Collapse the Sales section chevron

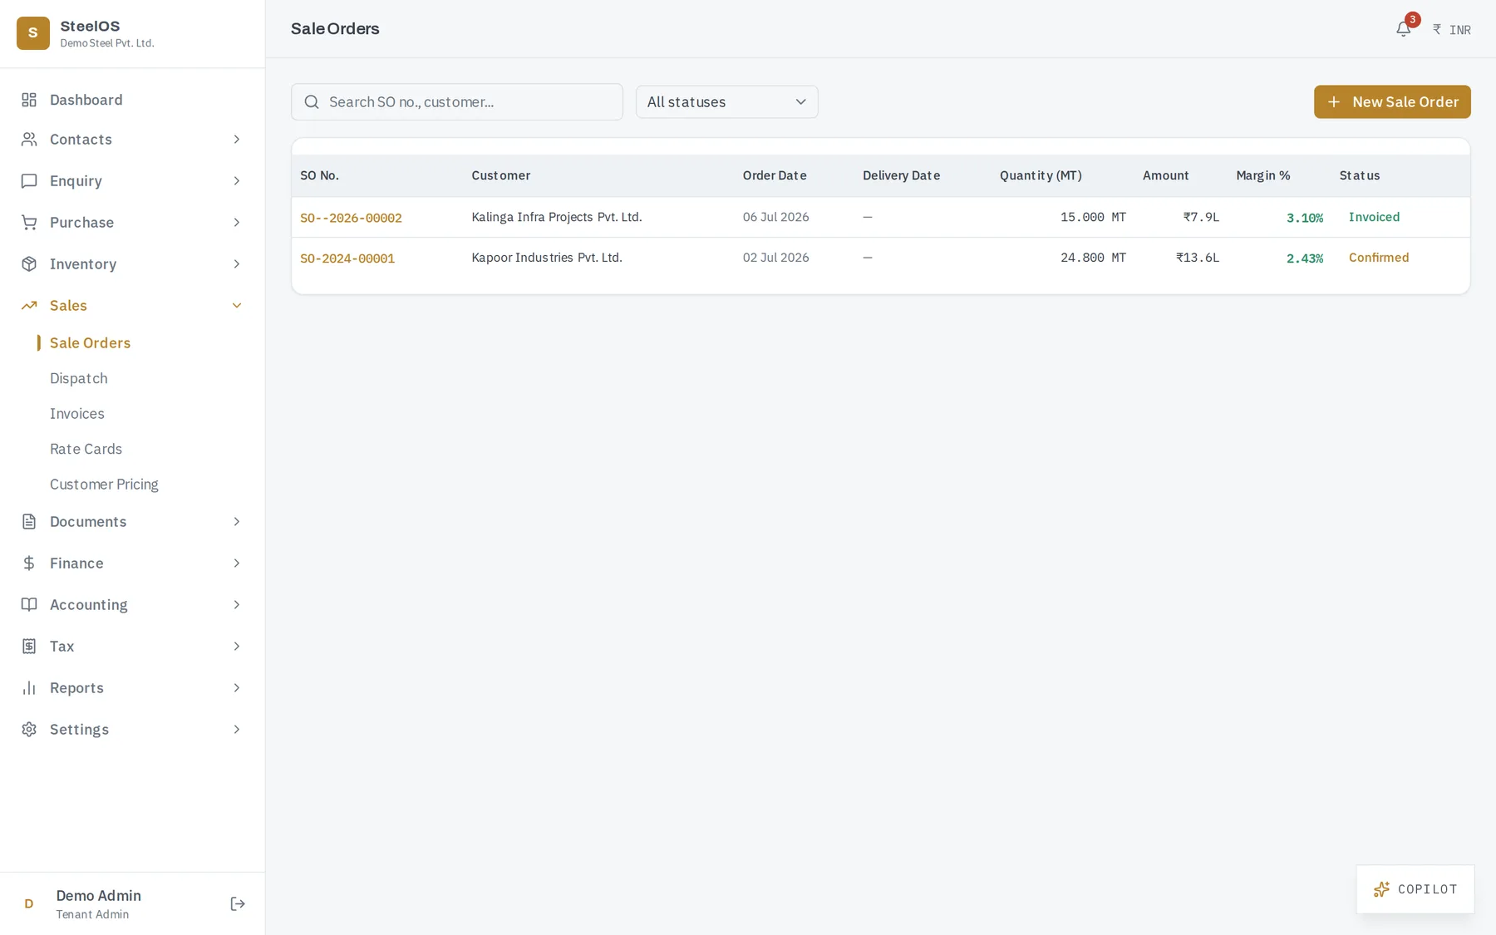coord(237,305)
